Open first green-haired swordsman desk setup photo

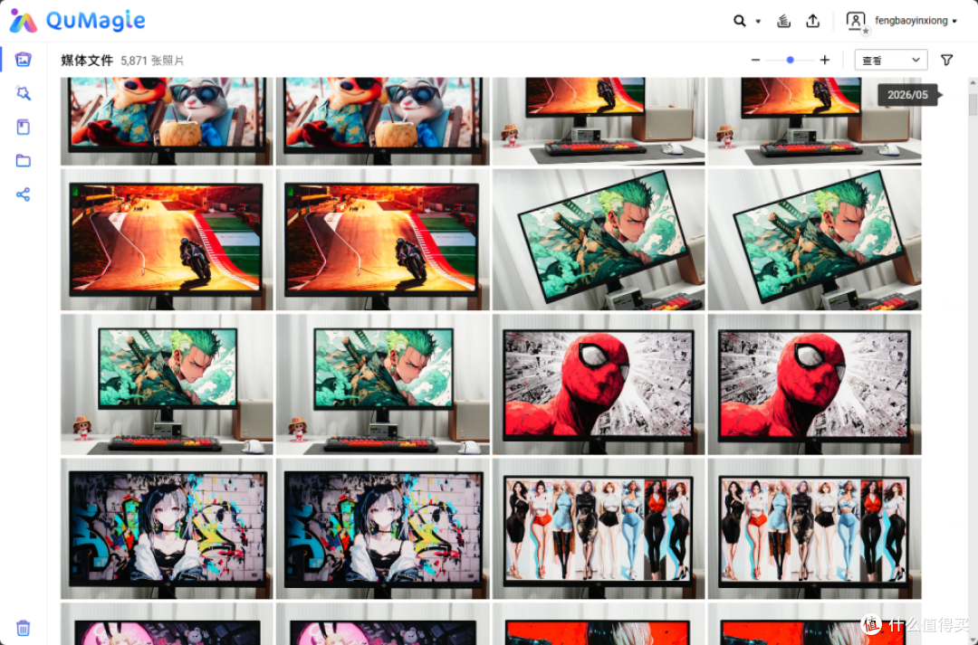coord(167,384)
